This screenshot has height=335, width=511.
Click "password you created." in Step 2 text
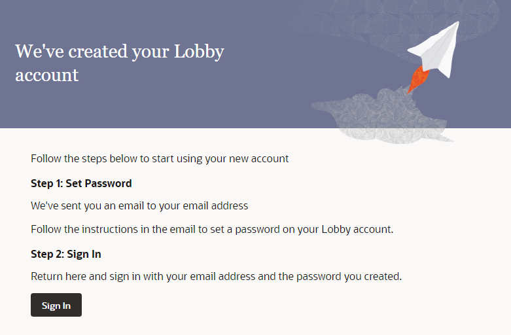[349, 277]
